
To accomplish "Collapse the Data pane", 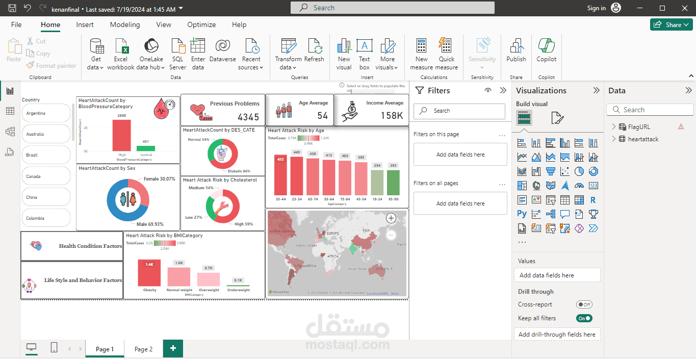I will (688, 90).
